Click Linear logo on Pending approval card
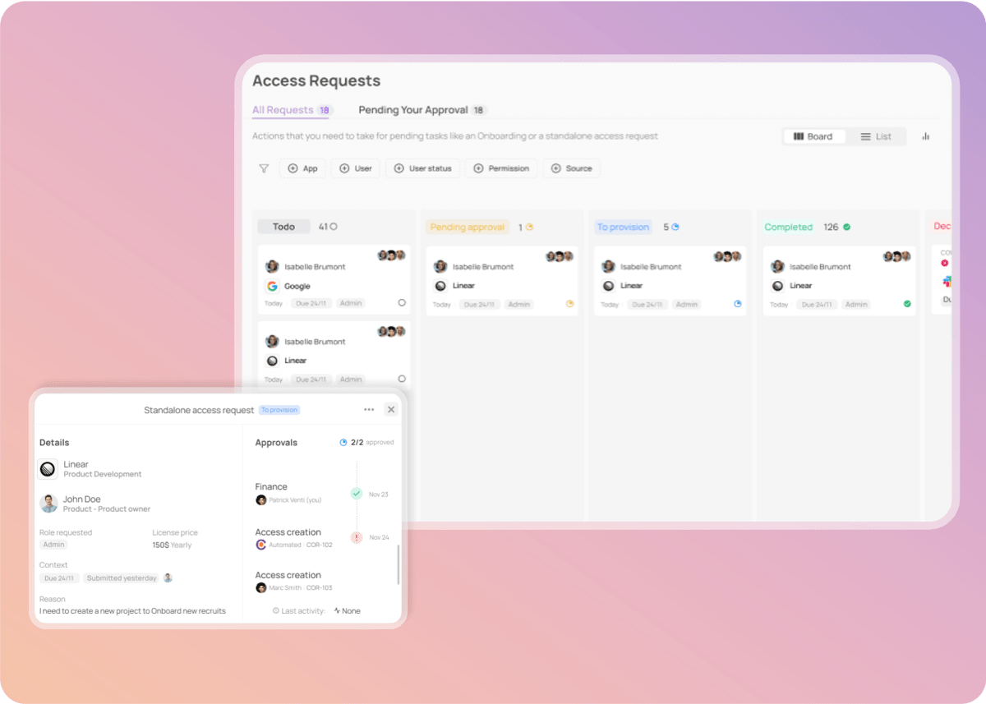986x704 pixels. (x=440, y=286)
